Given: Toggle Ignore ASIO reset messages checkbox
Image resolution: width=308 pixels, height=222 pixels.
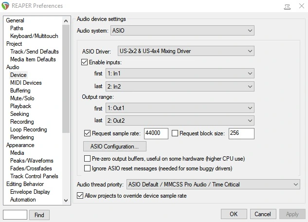Looking at the screenshot, I should pyautogui.click(x=88, y=168).
